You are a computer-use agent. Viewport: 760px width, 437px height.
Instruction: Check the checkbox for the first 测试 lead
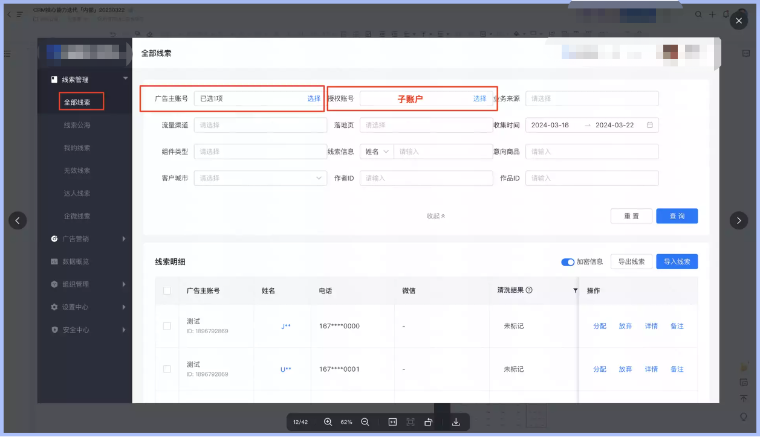167,325
